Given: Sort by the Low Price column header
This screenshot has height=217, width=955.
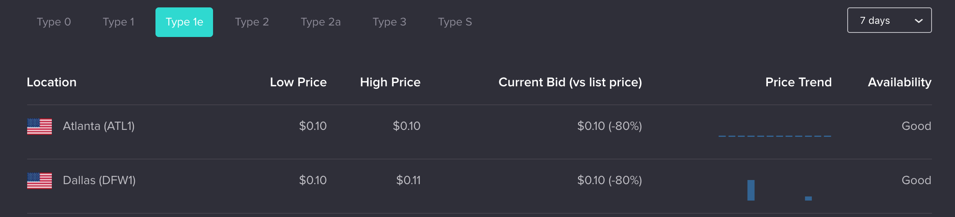Looking at the screenshot, I should (x=298, y=82).
